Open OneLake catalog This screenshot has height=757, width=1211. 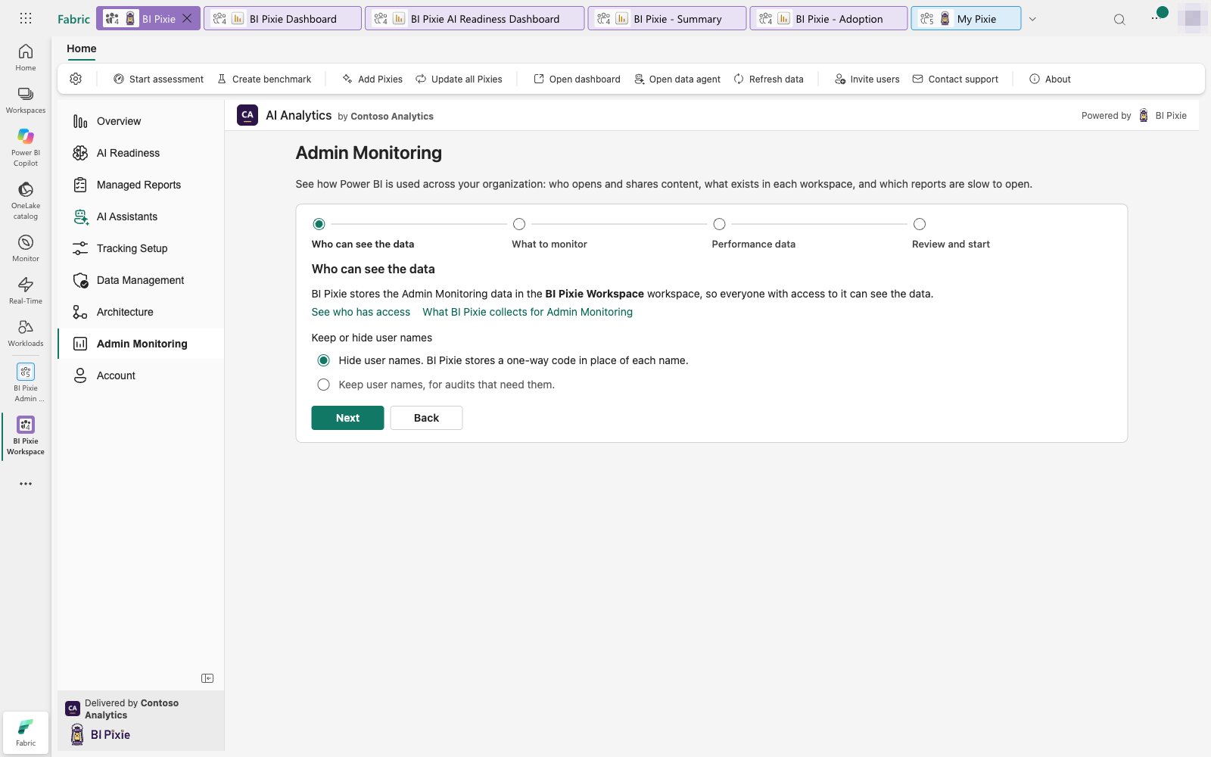[26, 200]
